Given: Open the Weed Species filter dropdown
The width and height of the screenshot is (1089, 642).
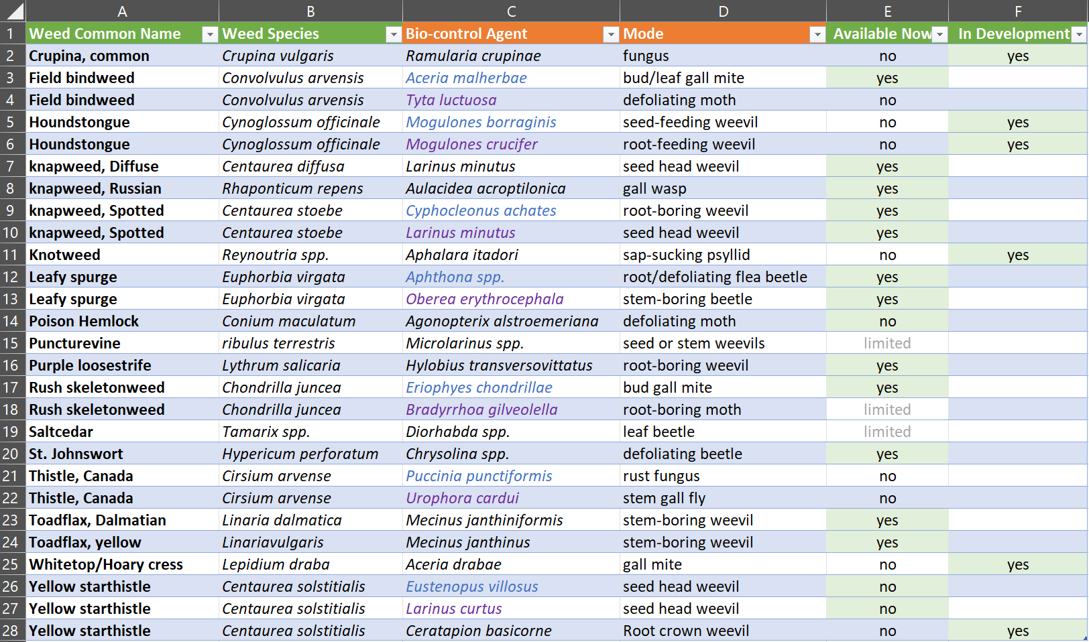Looking at the screenshot, I should click(394, 35).
